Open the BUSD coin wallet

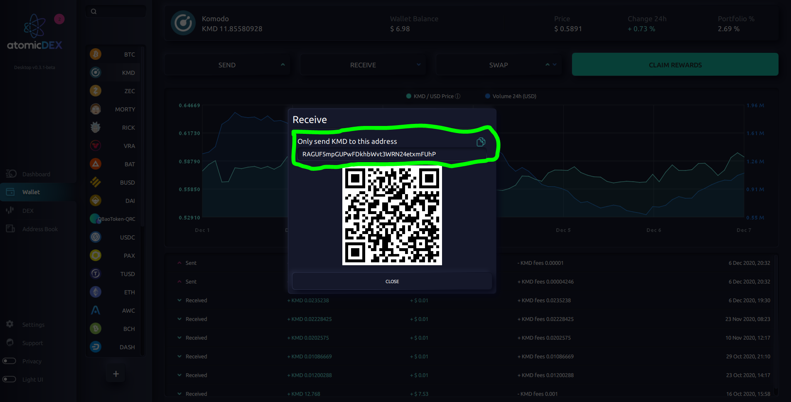tap(113, 183)
